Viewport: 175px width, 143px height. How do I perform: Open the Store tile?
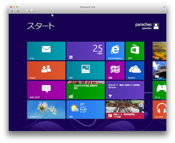pyautogui.click(x=135, y=51)
